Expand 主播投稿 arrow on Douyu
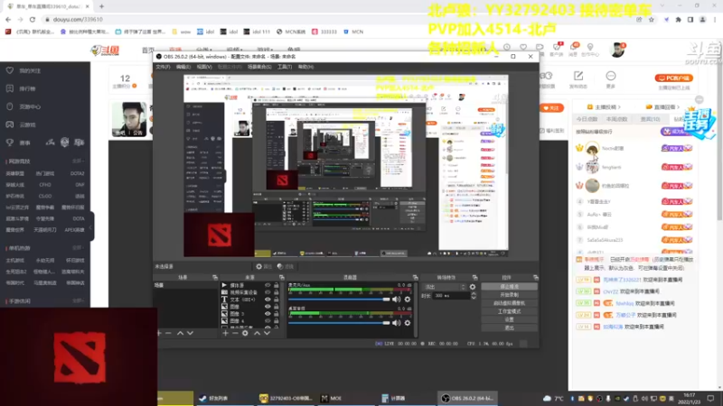723x406 pixels. point(619,107)
